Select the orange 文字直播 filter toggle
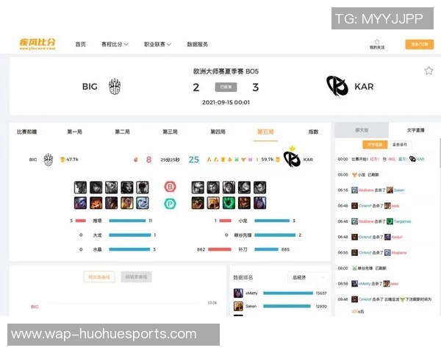 [x=375, y=145]
